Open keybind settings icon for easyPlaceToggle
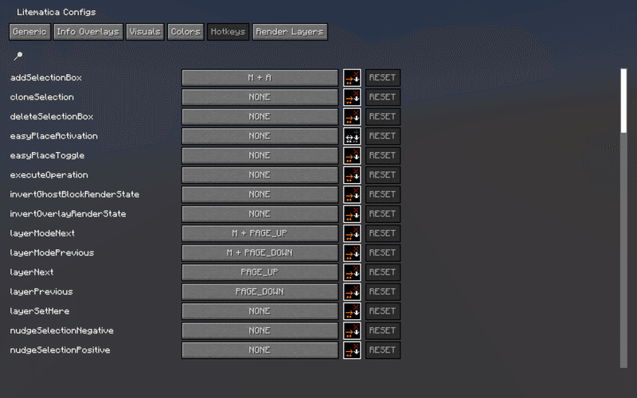Viewport: 637px width, 398px height. [x=352, y=155]
